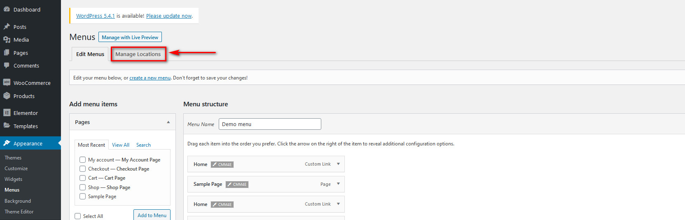Follow the create a new menu link
This screenshot has height=220, width=685.
(150, 78)
